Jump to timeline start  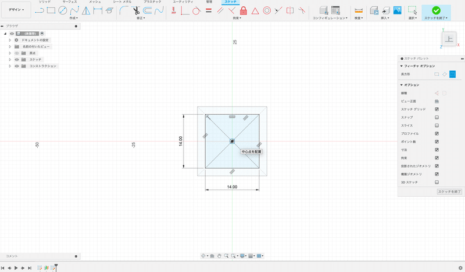click(x=3, y=268)
